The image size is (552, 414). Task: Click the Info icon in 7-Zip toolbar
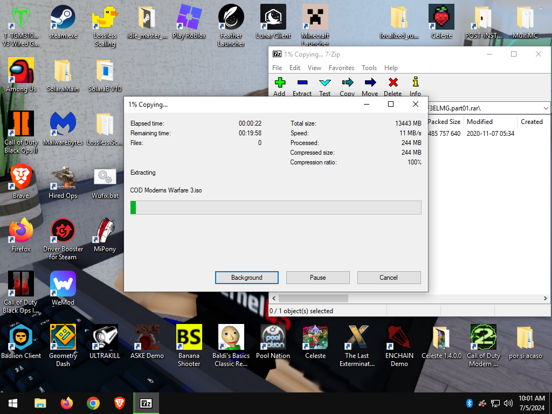pos(416,82)
